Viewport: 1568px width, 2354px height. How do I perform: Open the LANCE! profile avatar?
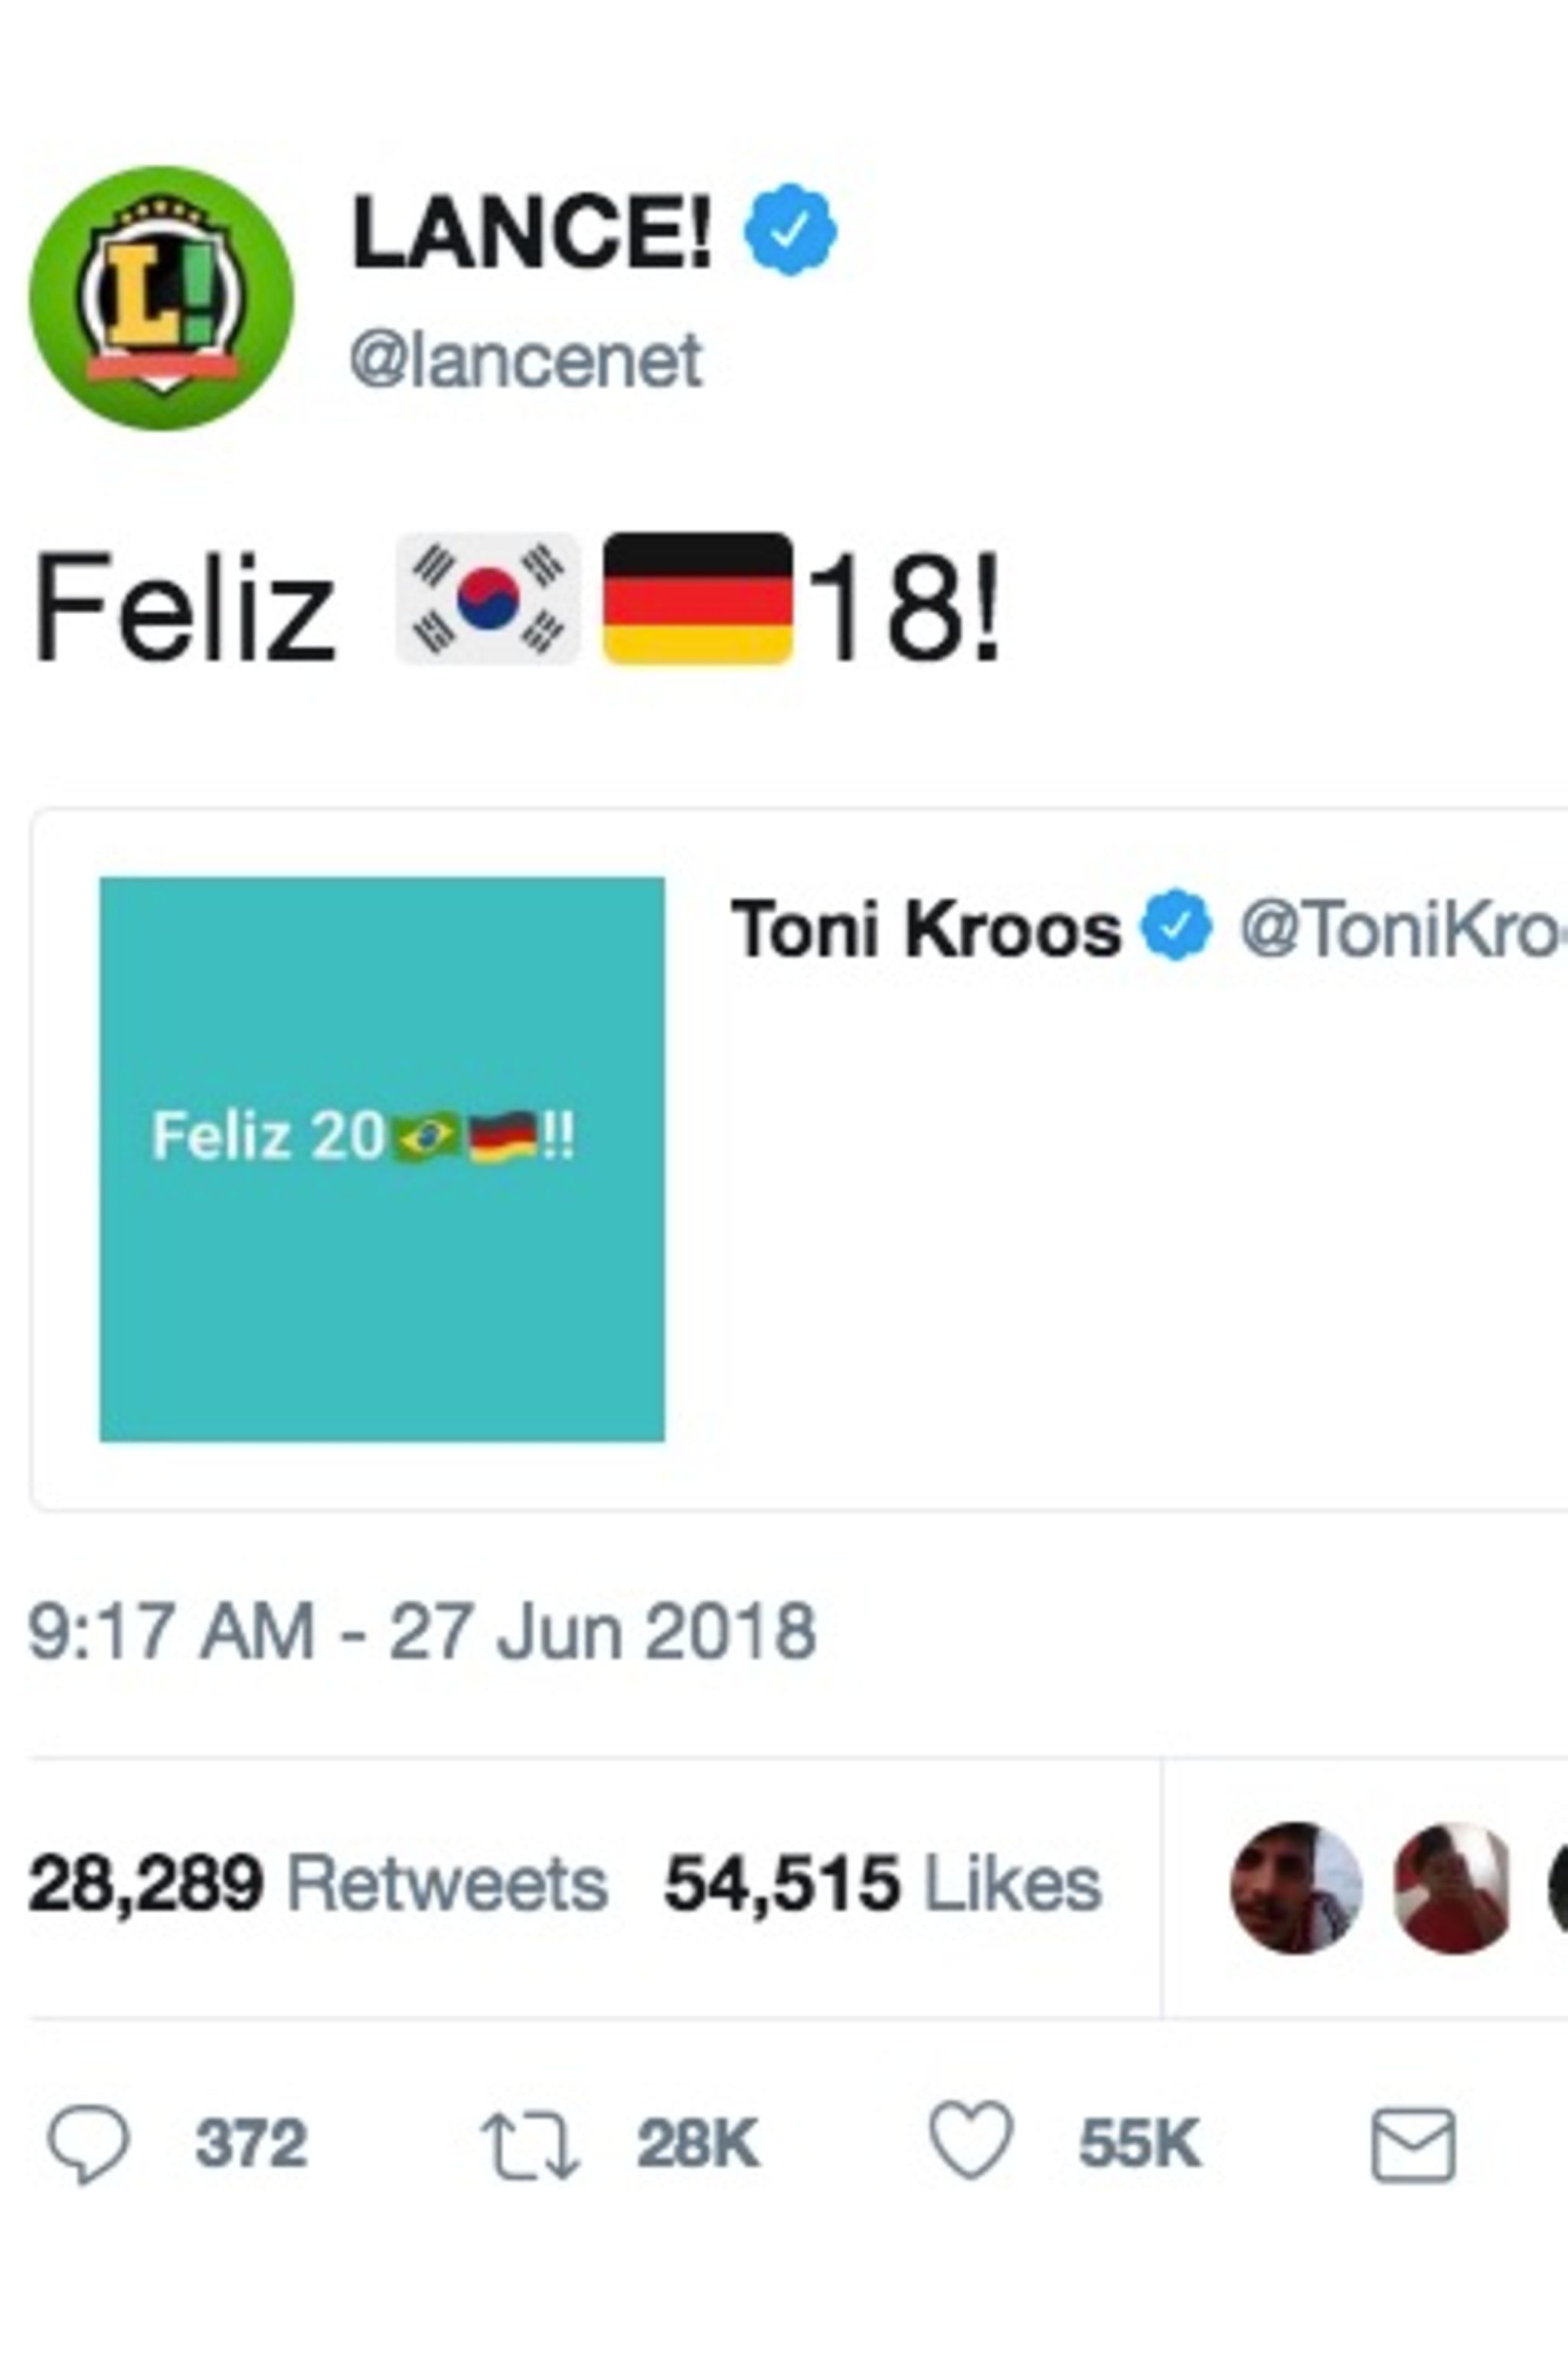(162, 298)
